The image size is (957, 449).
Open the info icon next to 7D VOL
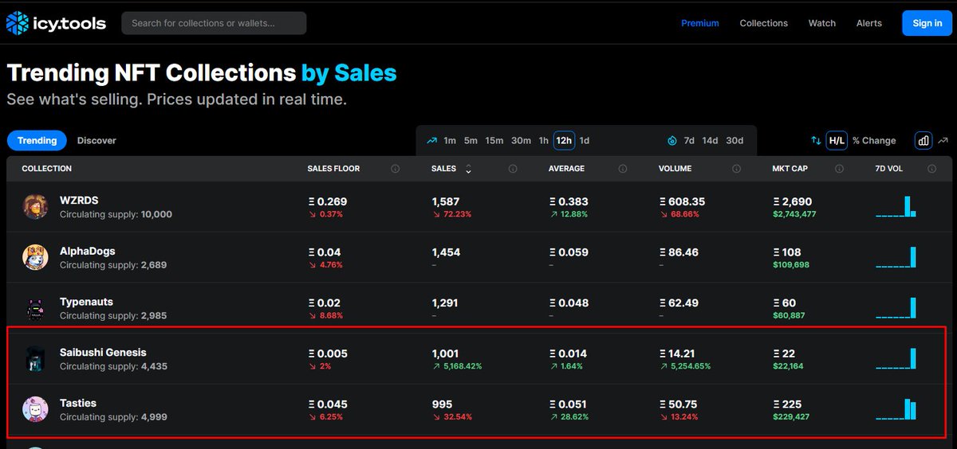click(932, 169)
